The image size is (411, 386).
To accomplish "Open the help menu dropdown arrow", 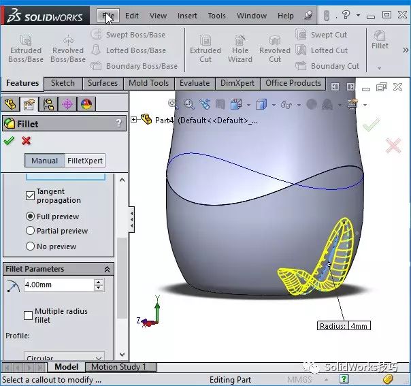I will [359, 15].
